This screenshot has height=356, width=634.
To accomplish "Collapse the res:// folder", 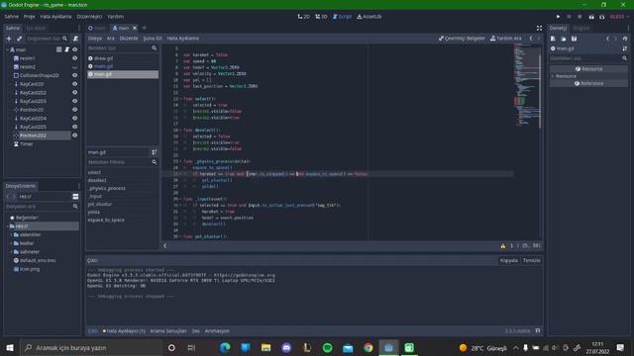I will click(7, 226).
